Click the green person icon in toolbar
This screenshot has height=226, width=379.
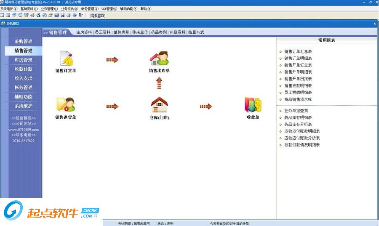tap(38, 15)
